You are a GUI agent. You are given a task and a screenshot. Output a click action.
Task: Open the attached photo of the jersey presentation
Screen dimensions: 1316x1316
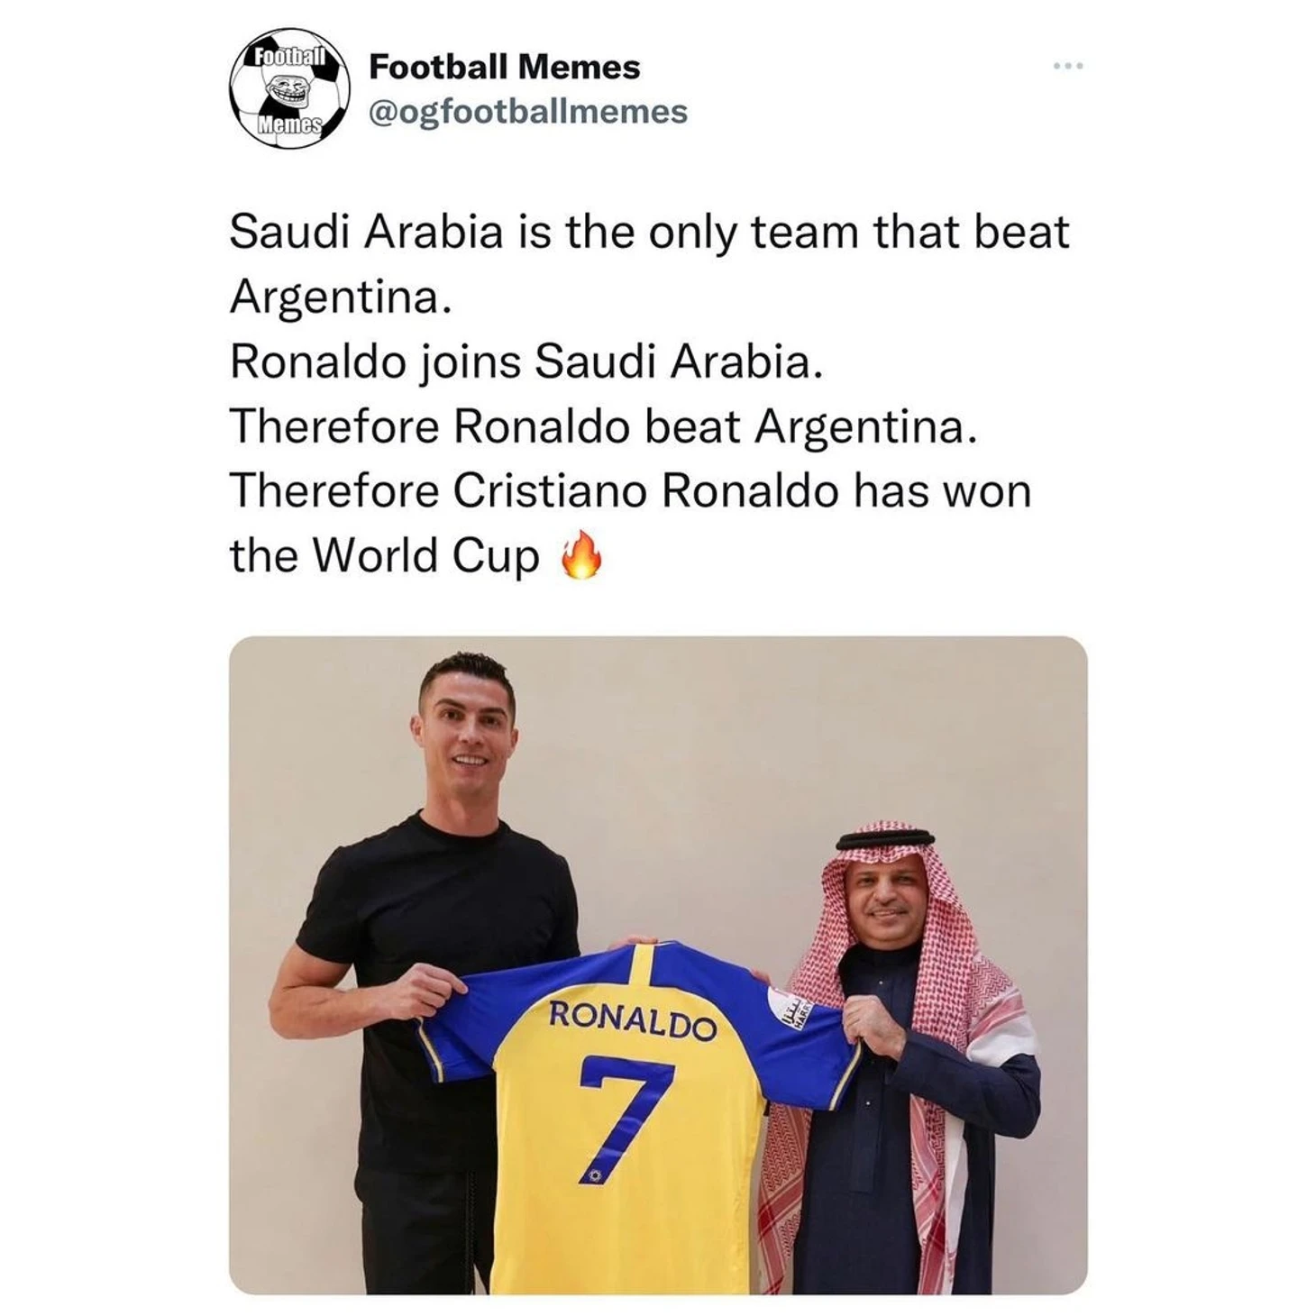click(x=658, y=965)
